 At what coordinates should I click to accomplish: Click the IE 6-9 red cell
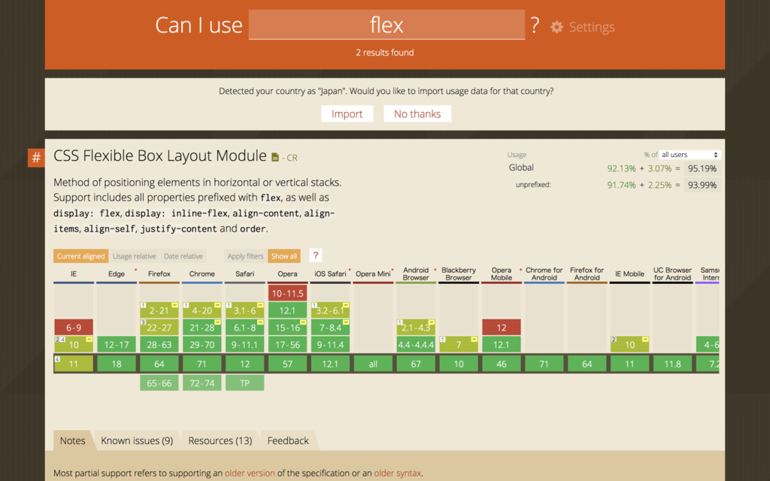click(x=74, y=328)
